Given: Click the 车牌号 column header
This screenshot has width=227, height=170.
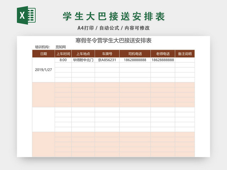Looking at the screenshot, I should (107, 54).
